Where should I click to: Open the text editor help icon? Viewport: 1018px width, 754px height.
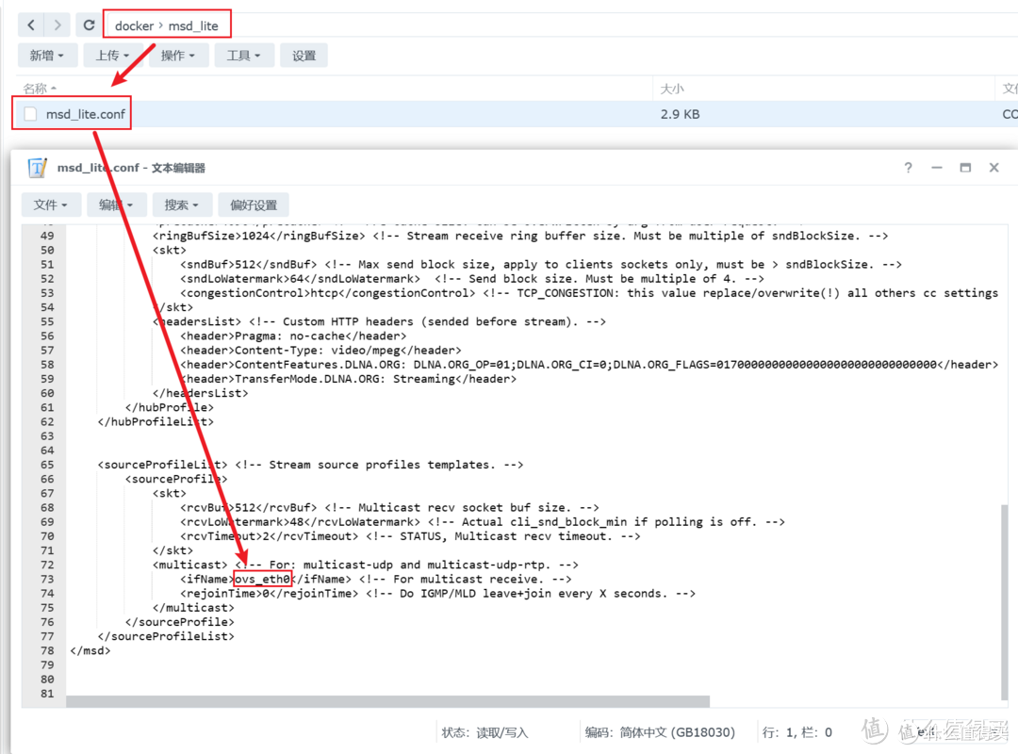pos(908,167)
